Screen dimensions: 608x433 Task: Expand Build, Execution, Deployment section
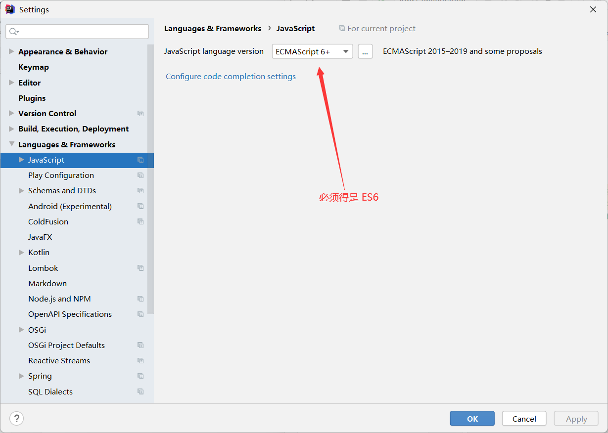(11, 129)
